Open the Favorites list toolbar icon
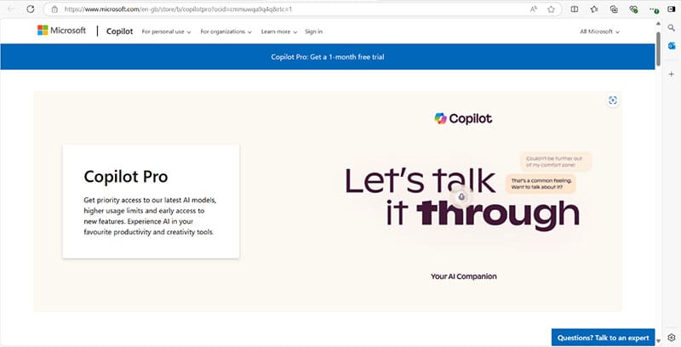The width and height of the screenshot is (681, 347). click(594, 9)
